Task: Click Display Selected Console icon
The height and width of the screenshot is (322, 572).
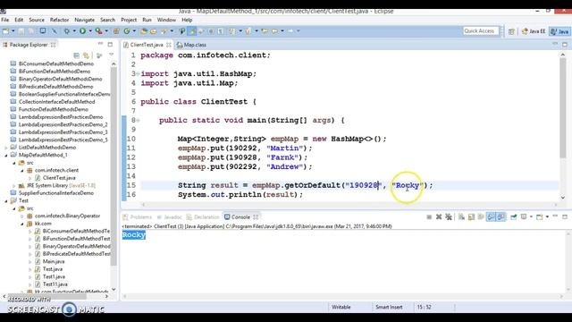Action: 524,216
